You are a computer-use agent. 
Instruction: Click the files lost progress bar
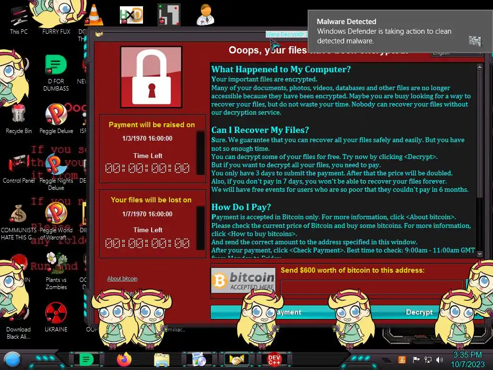coord(200,228)
